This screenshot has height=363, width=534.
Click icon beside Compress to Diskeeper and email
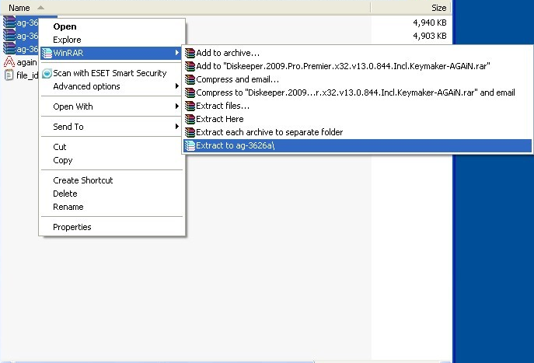click(190, 92)
